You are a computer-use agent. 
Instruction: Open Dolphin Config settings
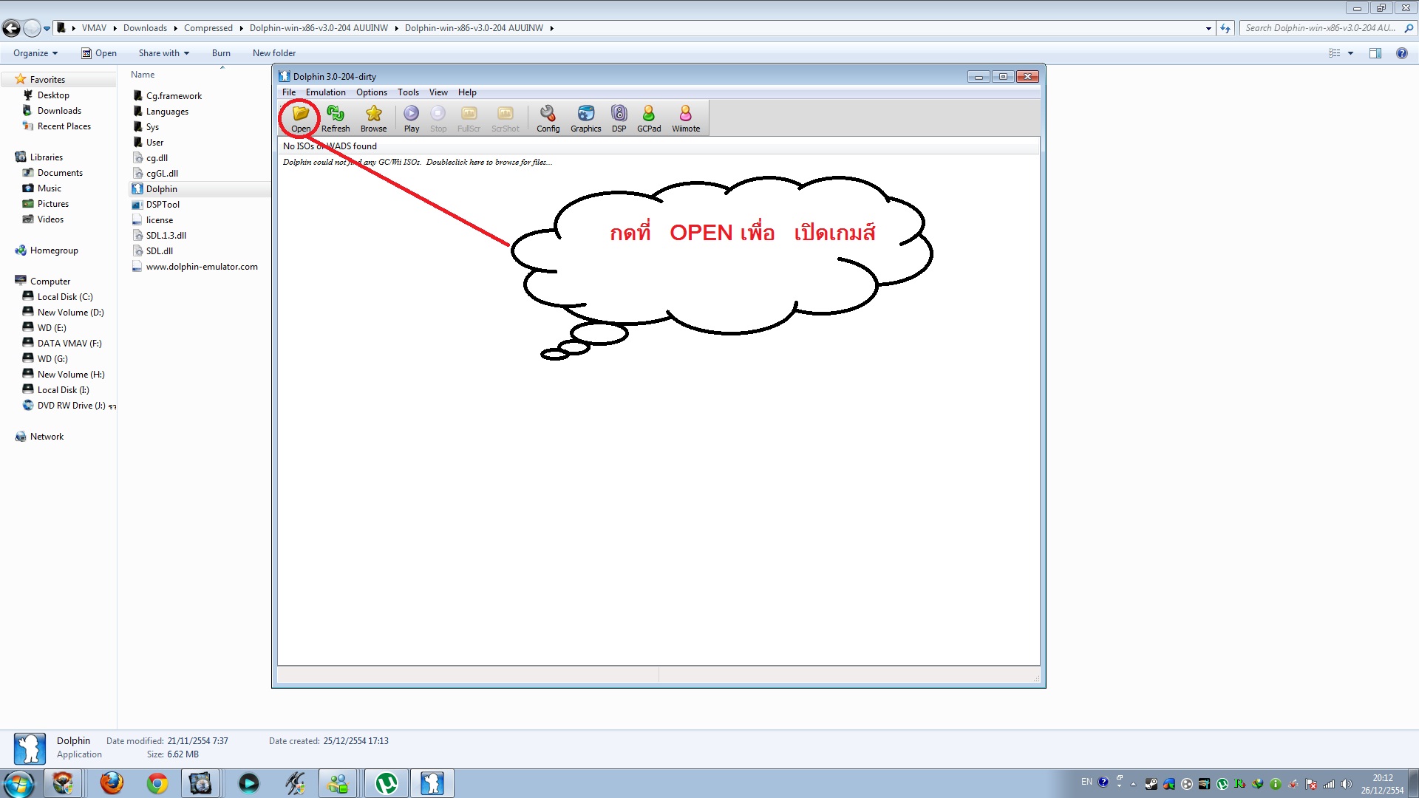click(x=548, y=117)
